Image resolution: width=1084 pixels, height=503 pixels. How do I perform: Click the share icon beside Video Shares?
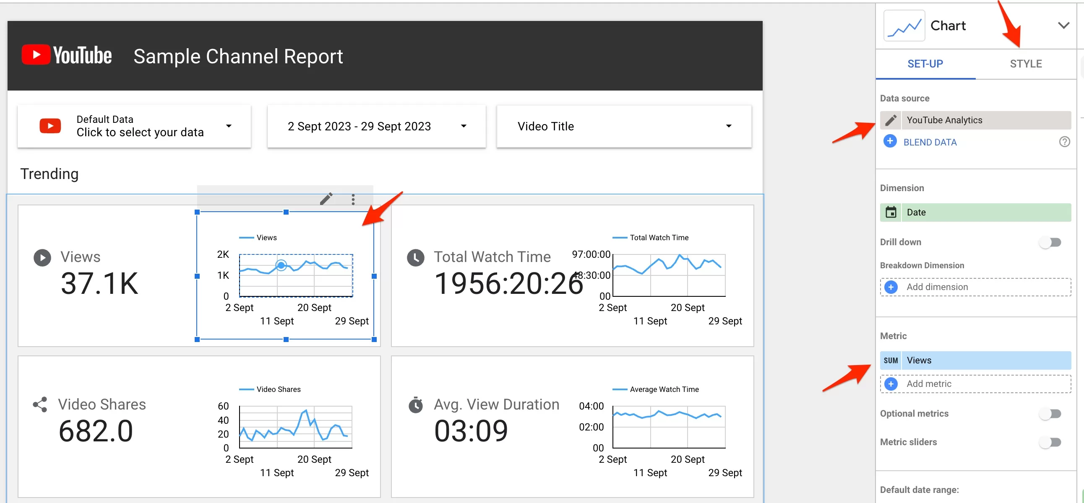pyautogui.click(x=40, y=404)
